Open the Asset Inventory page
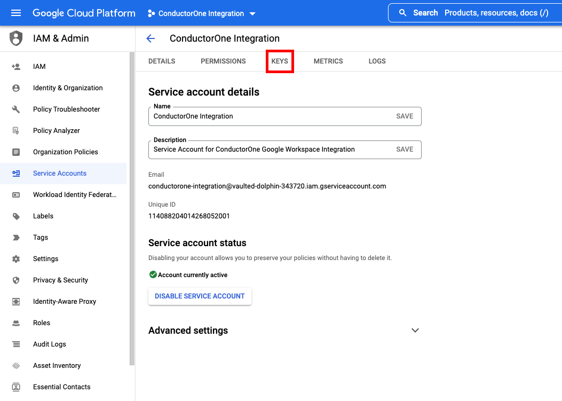Viewport: 562px width, 401px height. (x=56, y=365)
